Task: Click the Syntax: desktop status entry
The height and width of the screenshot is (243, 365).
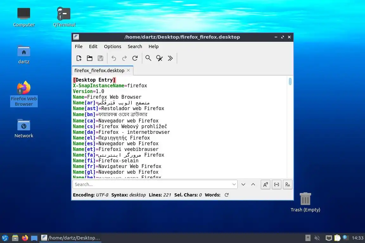Action: (x=129, y=195)
